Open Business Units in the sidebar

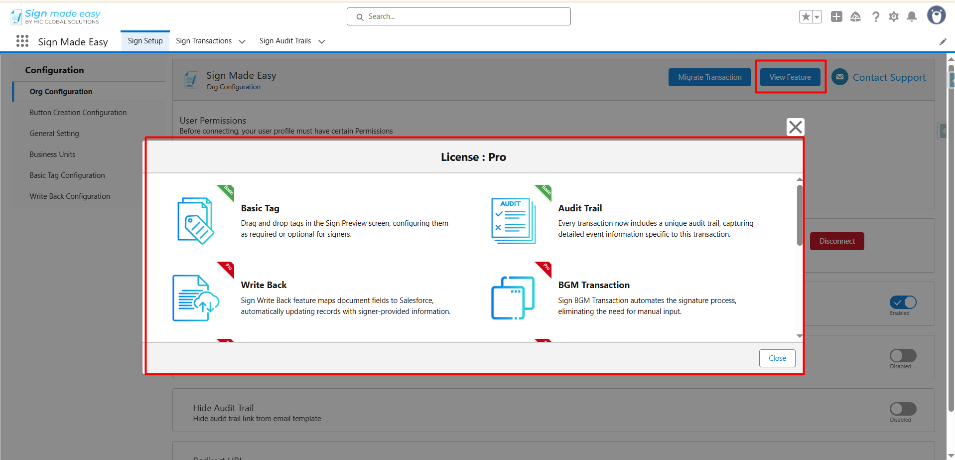pos(52,154)
